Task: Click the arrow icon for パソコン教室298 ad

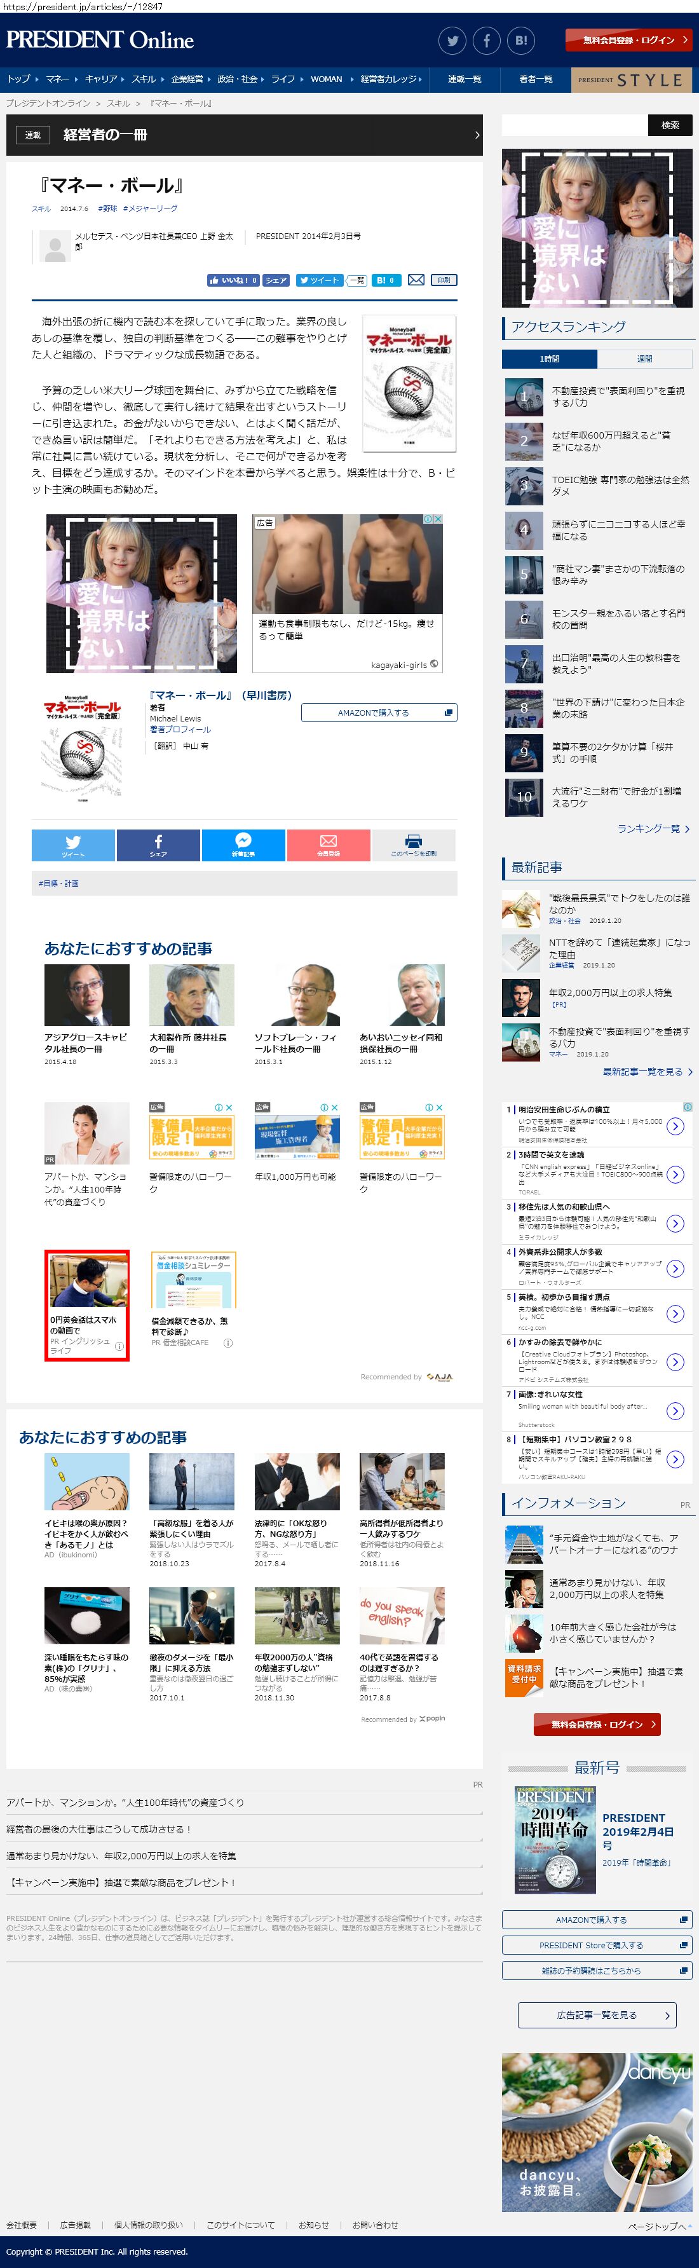Action: (675, 1459)
